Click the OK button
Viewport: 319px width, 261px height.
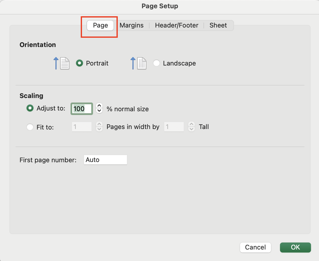tap(295, 247)
